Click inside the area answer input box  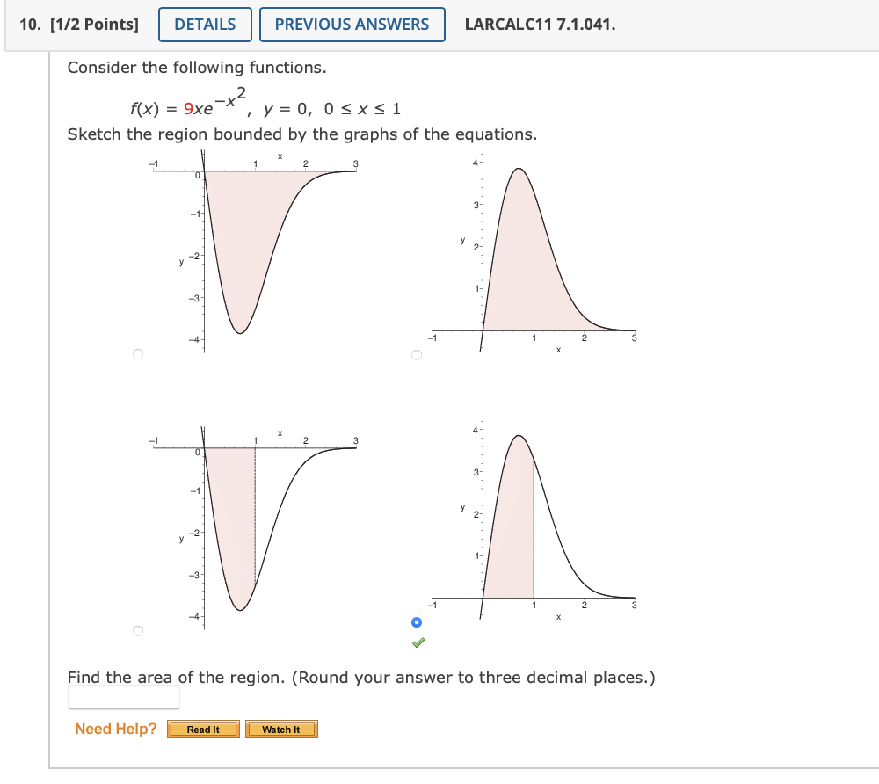point(123,698)
